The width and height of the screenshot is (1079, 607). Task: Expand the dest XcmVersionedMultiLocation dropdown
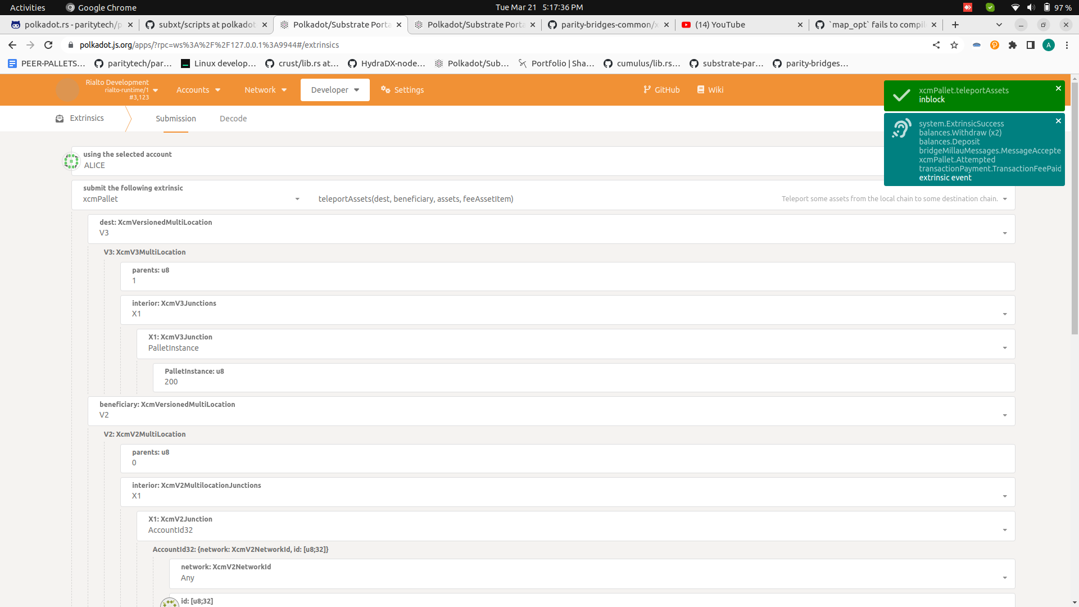point(1005,233)
